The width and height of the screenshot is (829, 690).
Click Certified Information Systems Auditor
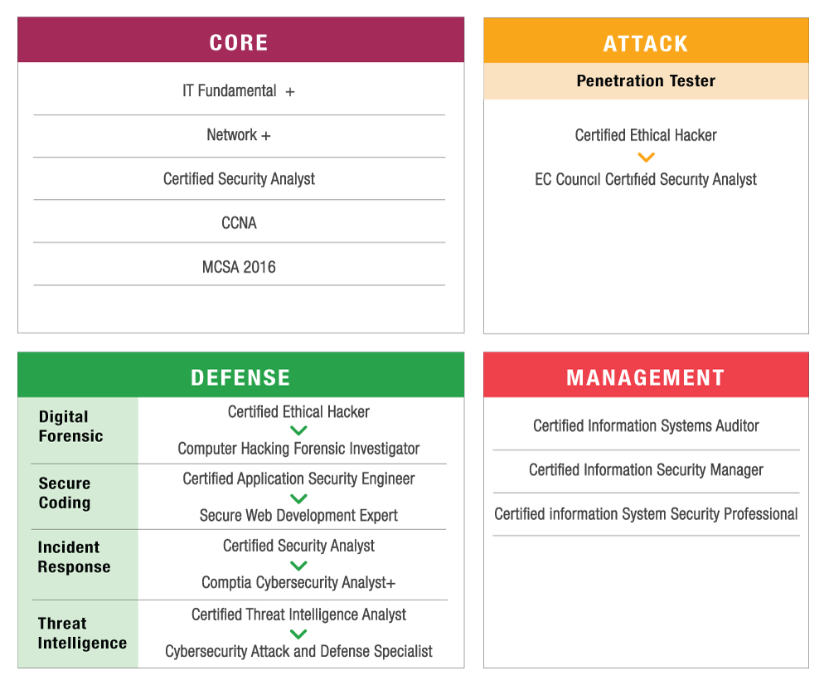pyautogui.click(x=646, y=425)
